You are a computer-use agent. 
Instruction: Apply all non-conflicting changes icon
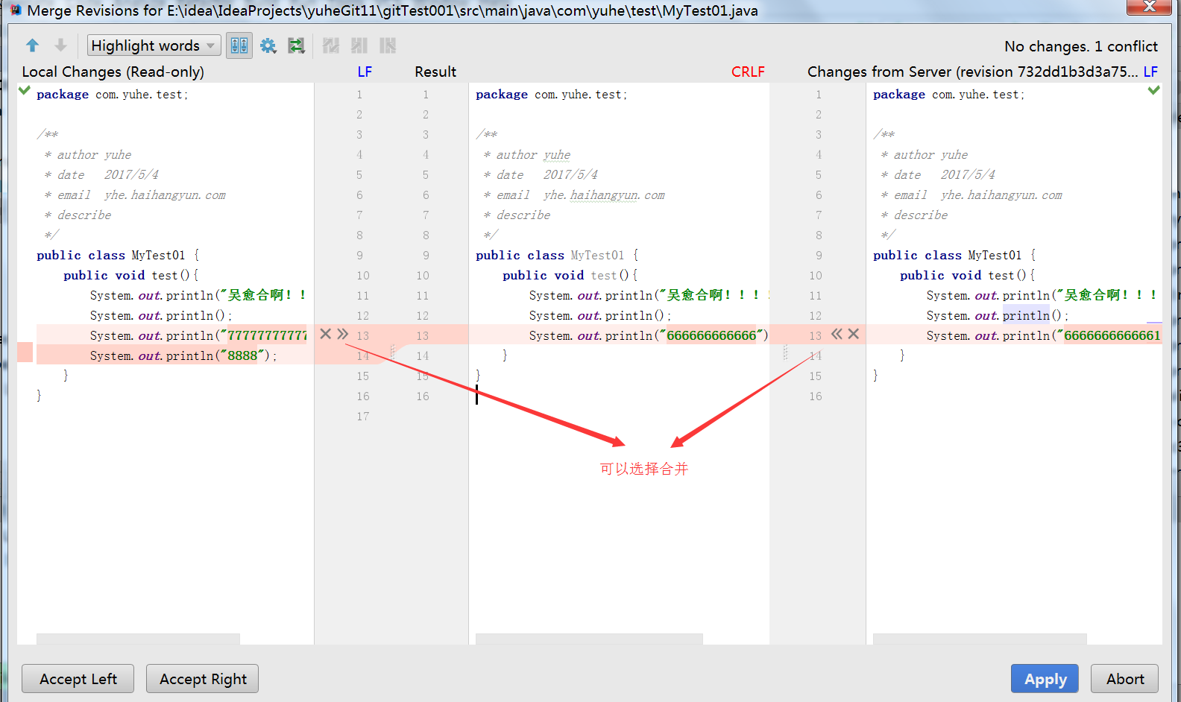point(331,45)
